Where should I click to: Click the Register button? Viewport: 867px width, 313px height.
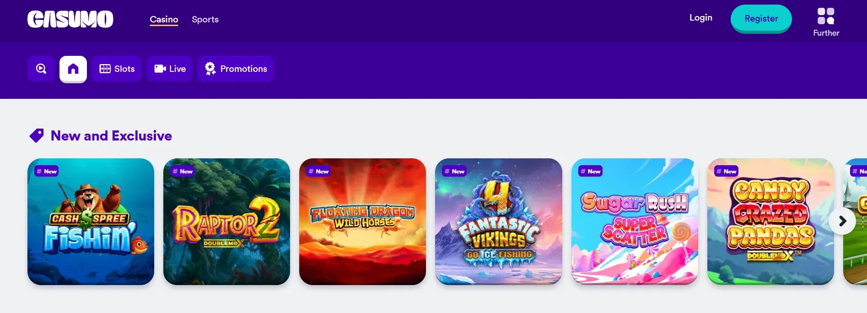(761, 19)
